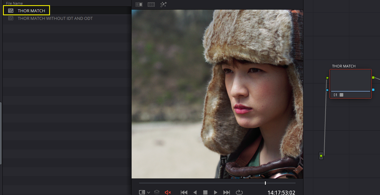Screen dimensions: 380x195
Task: Click the playhead on the viewer scrubber
Action: [x=265, y=183]
